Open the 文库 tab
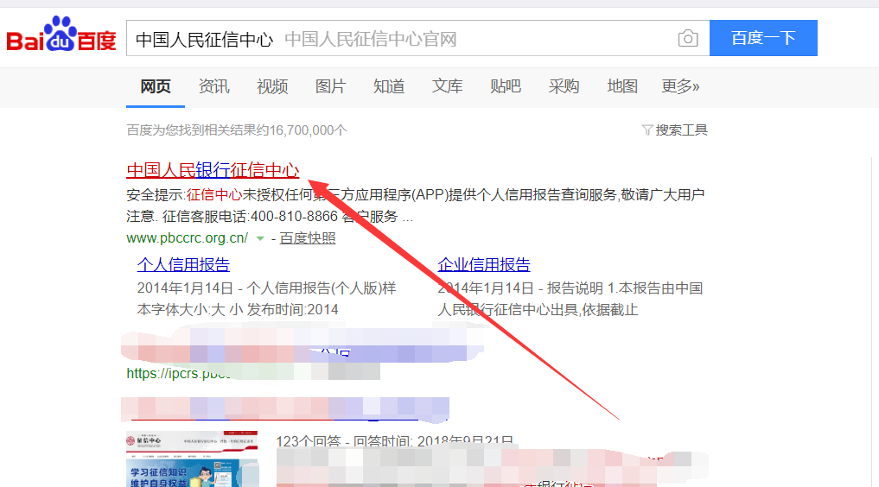 click(x=448, y=86)
